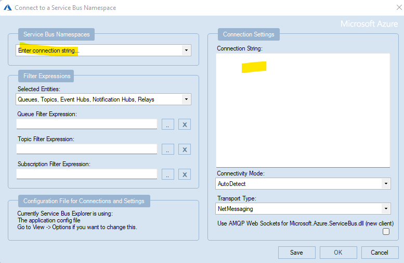Open the Queue Filter Expression editor button
The width and height of the screenshot is (404, 263).
pyautogui.click(x=168, y=124)
